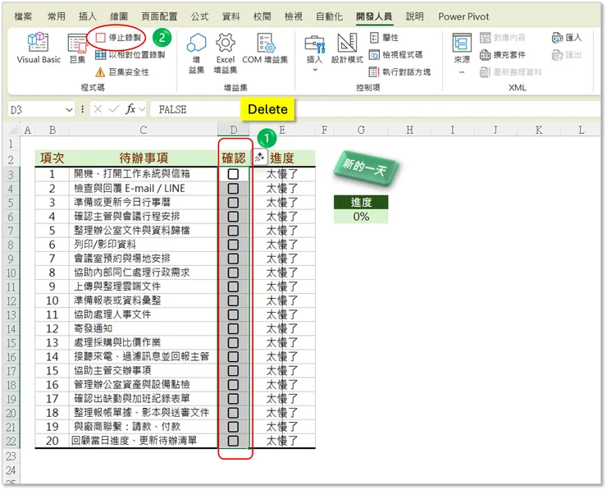Screen dimensions: 607x490
Task: Open XML 來源 source pane
Action: (x=462, y=53)
